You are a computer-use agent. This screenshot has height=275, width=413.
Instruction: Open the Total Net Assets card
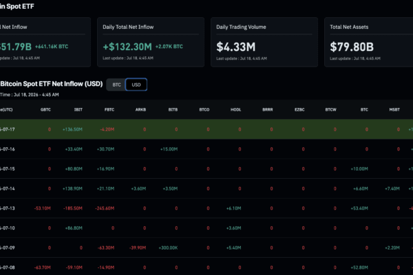[369, 42]
